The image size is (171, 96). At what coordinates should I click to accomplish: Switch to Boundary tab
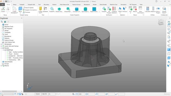coord(46,5)
